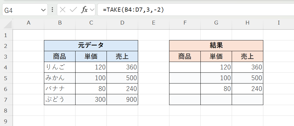Click the Enter checkmark icon in formula bar
This screenshot has width=294, height=126.
click(73, 10)
